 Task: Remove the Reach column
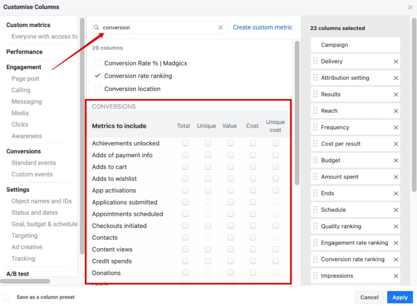[x=396, y=111]
